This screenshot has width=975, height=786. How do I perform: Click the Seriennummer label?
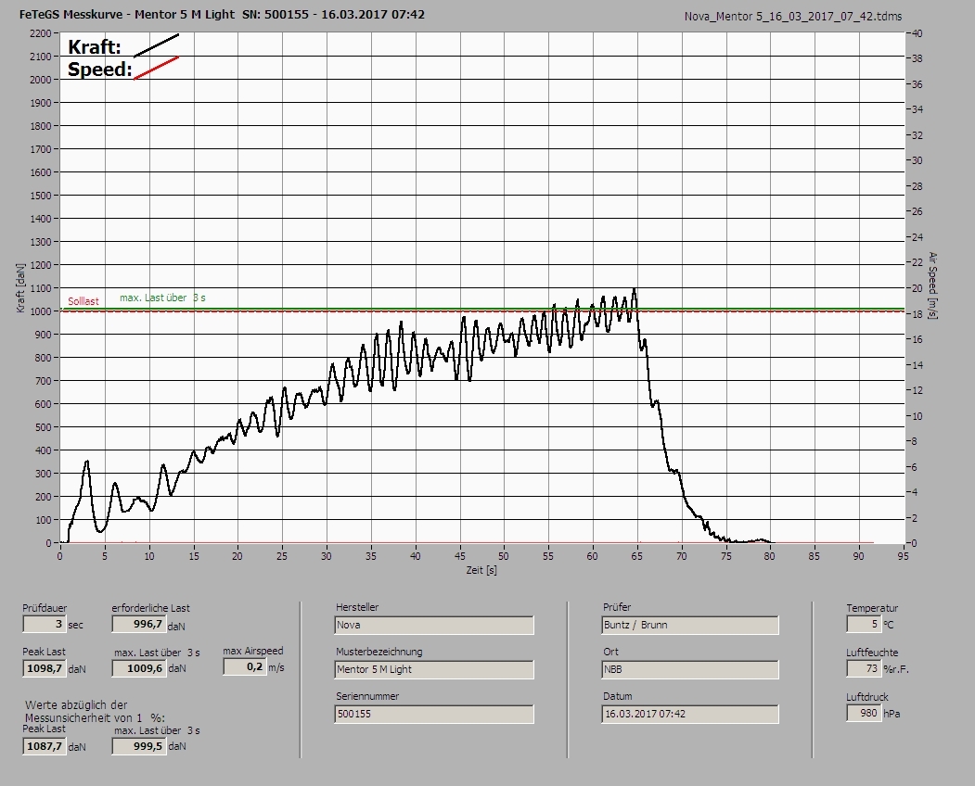coord(367,696)
